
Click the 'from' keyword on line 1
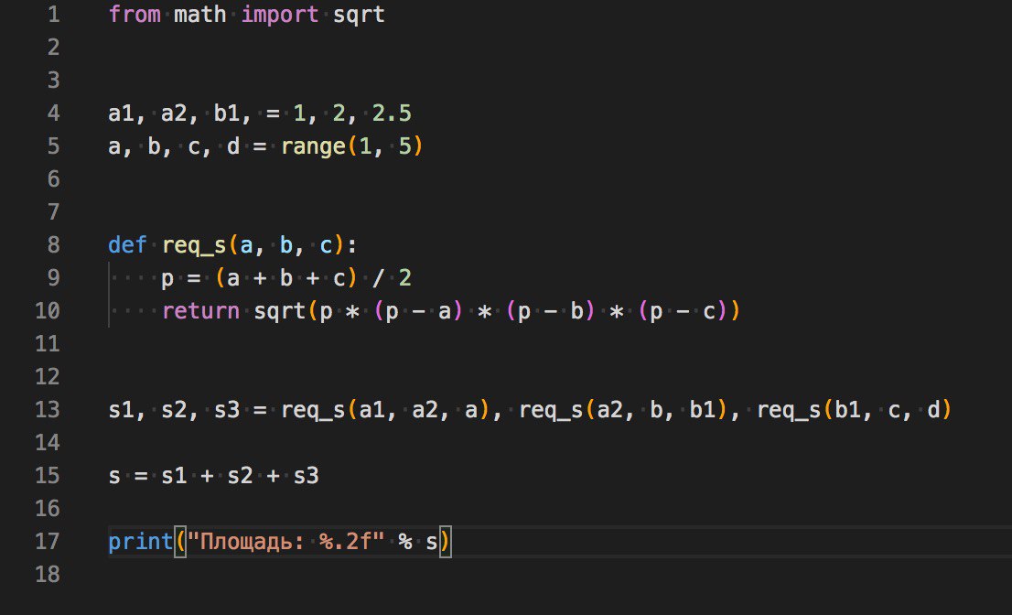[135, 15]
